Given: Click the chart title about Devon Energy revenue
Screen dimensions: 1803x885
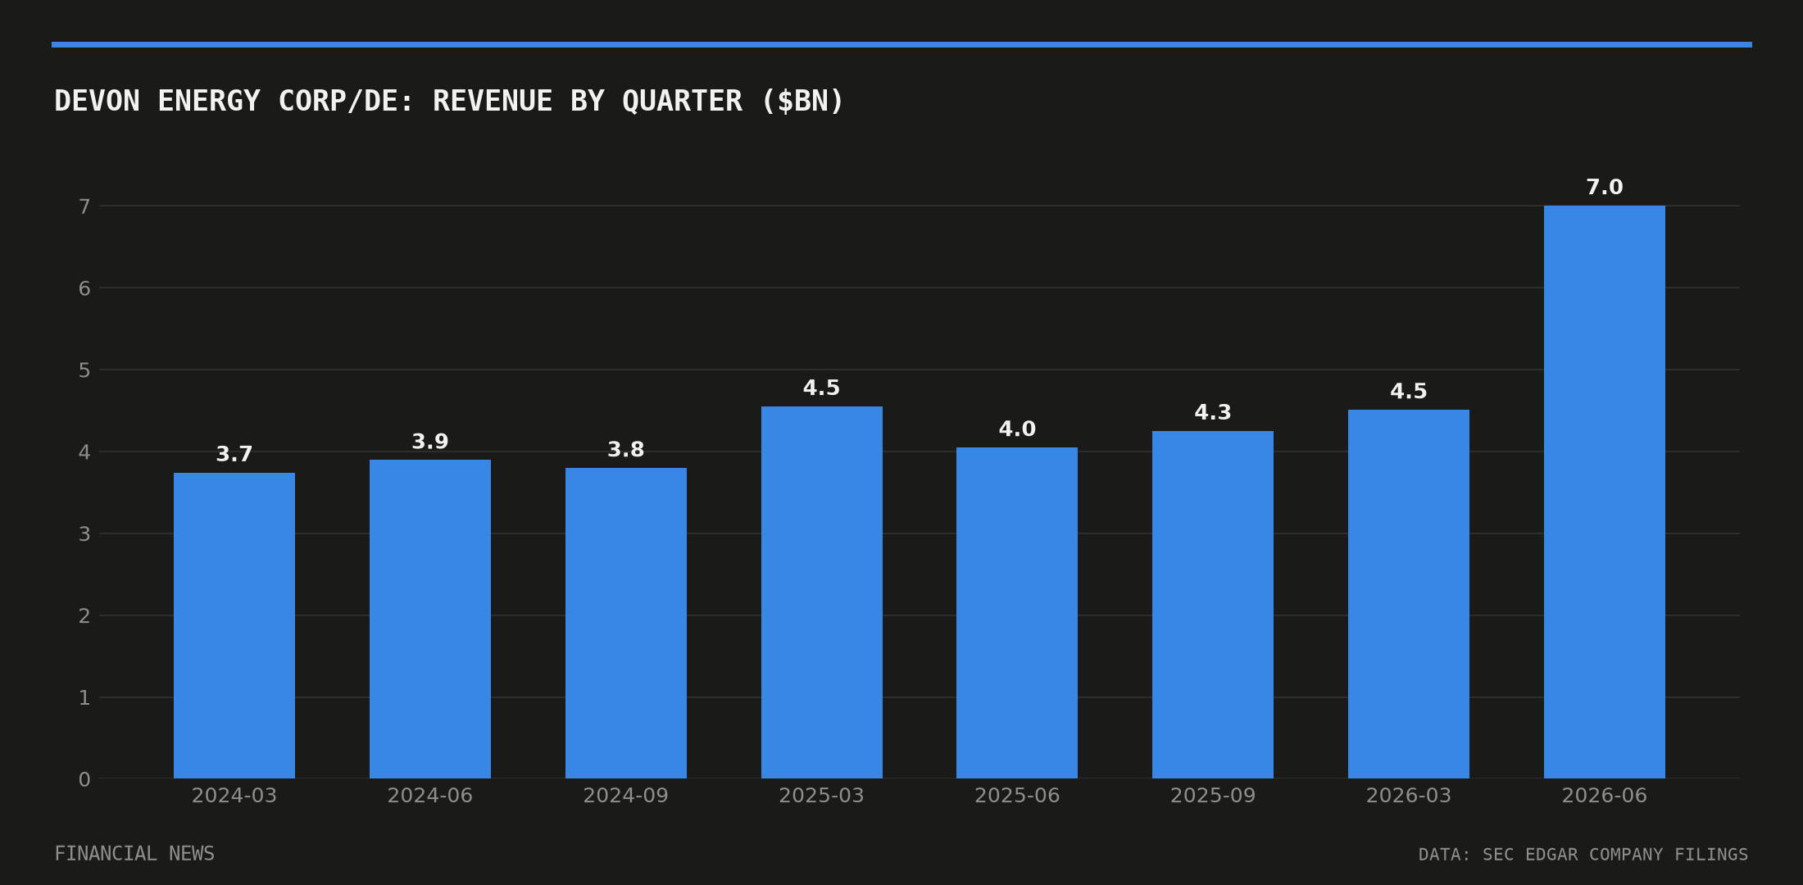Looking at the screenshot, I should pos(448,102).
